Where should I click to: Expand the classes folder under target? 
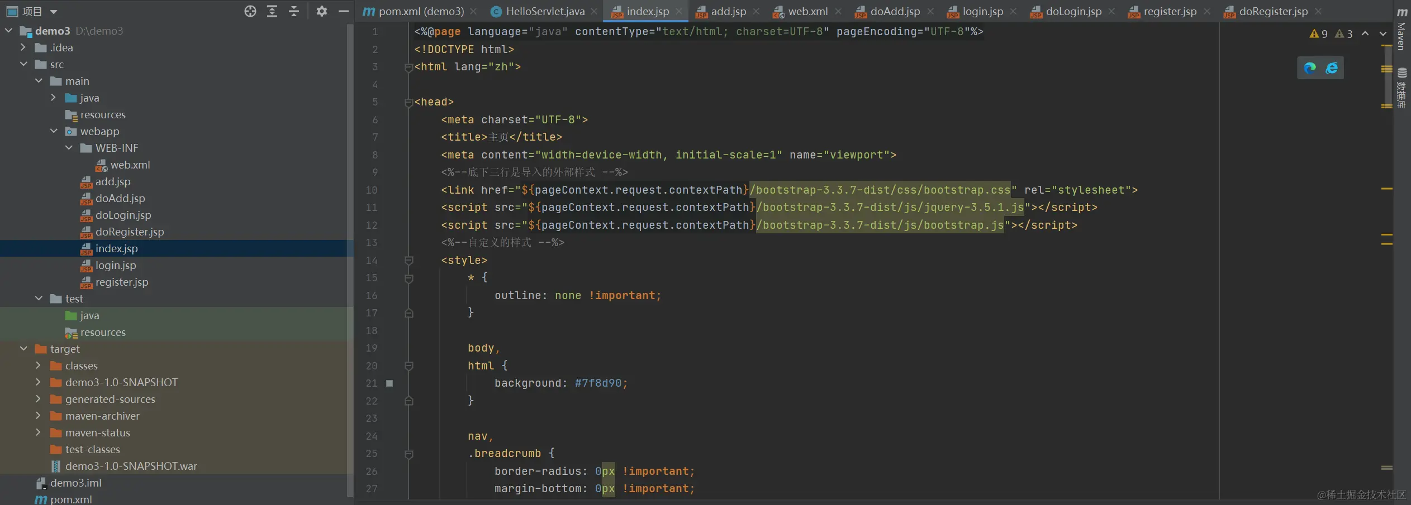[x=39, y=365]
